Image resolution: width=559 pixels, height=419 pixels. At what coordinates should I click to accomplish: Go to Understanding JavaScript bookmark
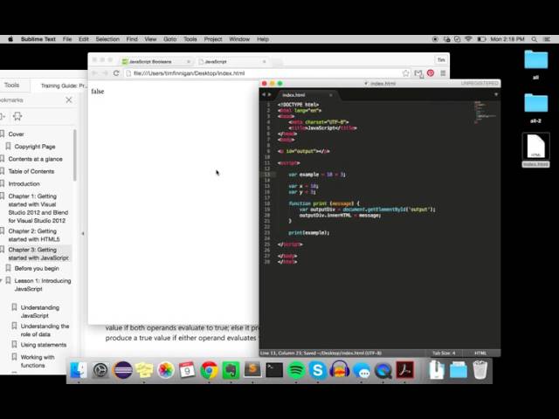[x=40, y=312]
